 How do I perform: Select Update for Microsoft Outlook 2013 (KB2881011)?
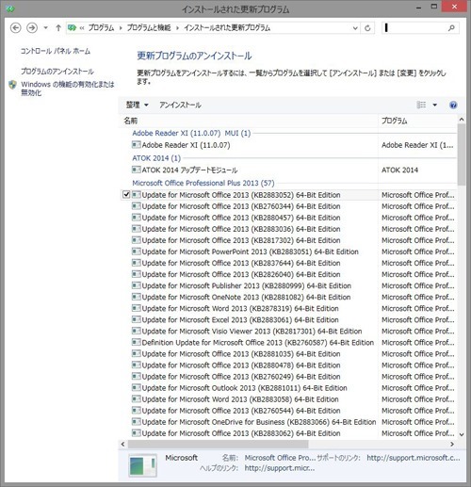[244, 388]
